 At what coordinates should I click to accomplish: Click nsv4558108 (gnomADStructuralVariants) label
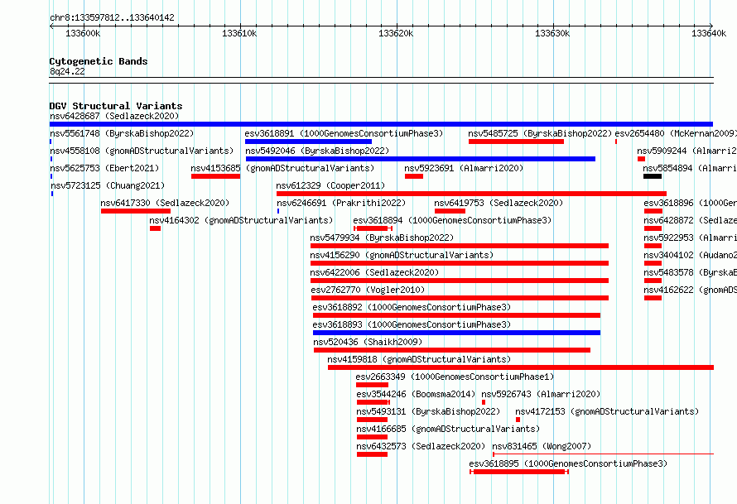coord(142,151)
